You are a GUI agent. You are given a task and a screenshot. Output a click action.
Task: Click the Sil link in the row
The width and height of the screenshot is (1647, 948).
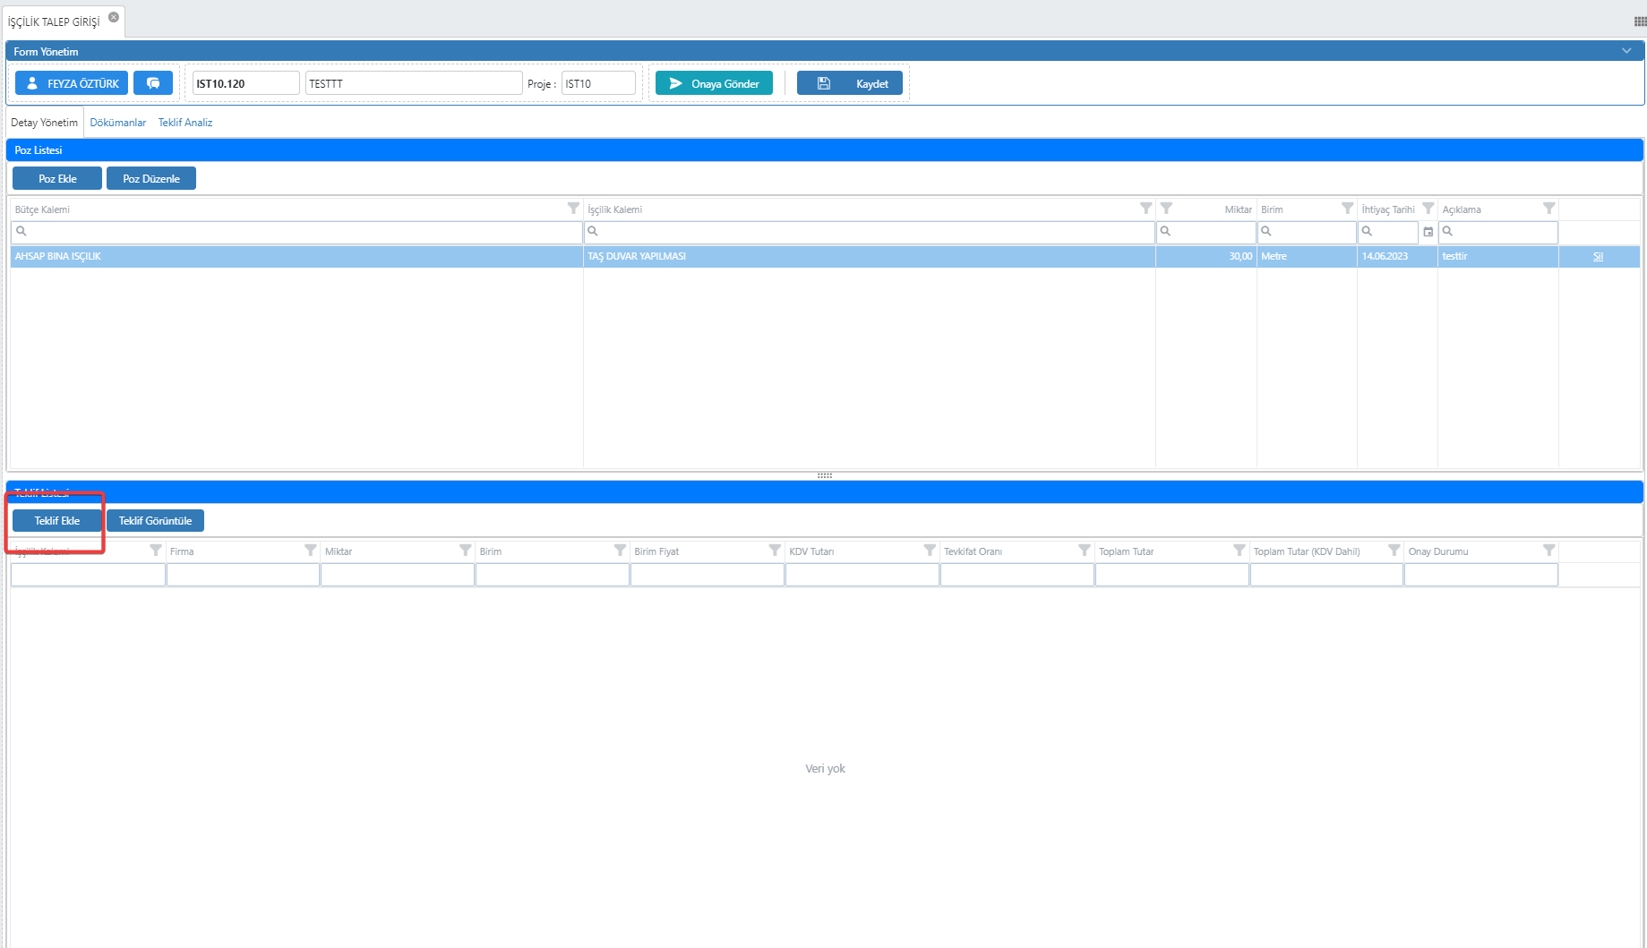click(x=1598, y=257)
